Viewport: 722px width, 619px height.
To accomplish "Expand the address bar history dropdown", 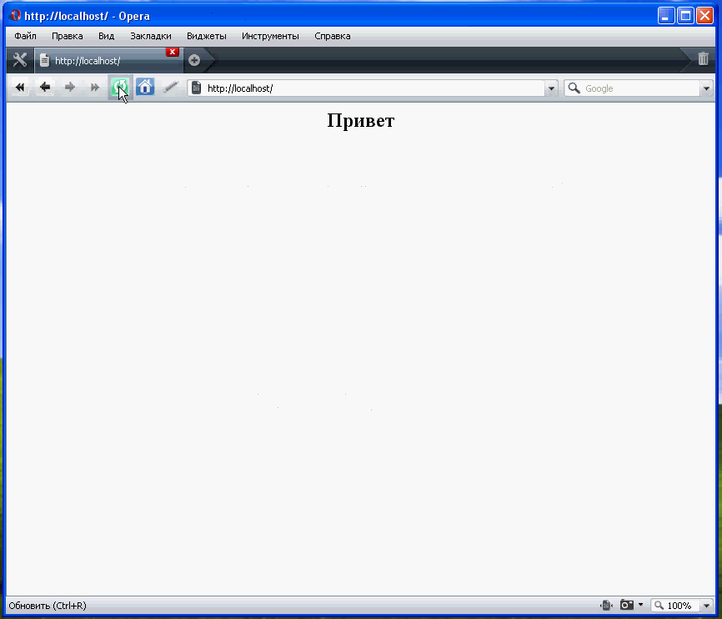I will click(x=551, y=88).
